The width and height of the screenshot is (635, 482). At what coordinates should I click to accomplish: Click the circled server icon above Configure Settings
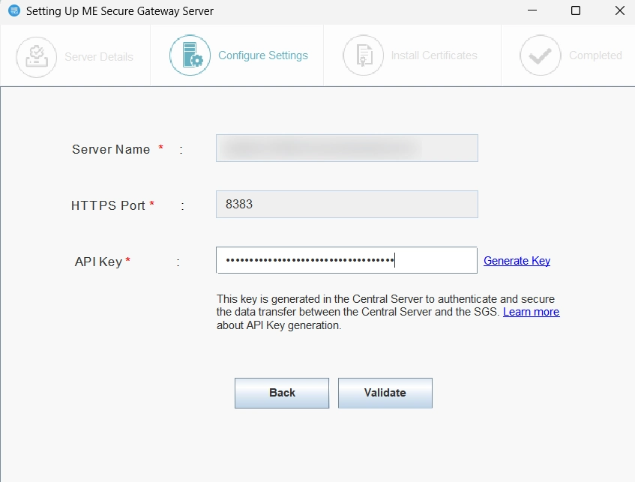coord(190,55)
